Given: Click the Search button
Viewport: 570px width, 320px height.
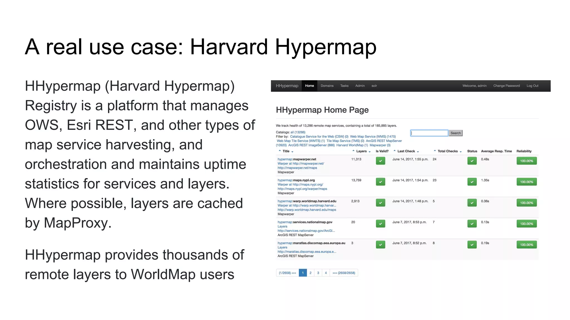Looking at the screenshot, I should click(456, 133).
